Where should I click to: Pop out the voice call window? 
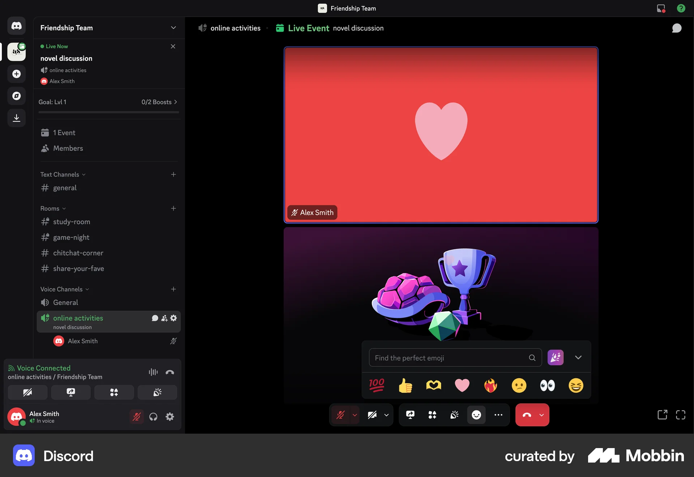pyautogui.click(x=662, y=414)
